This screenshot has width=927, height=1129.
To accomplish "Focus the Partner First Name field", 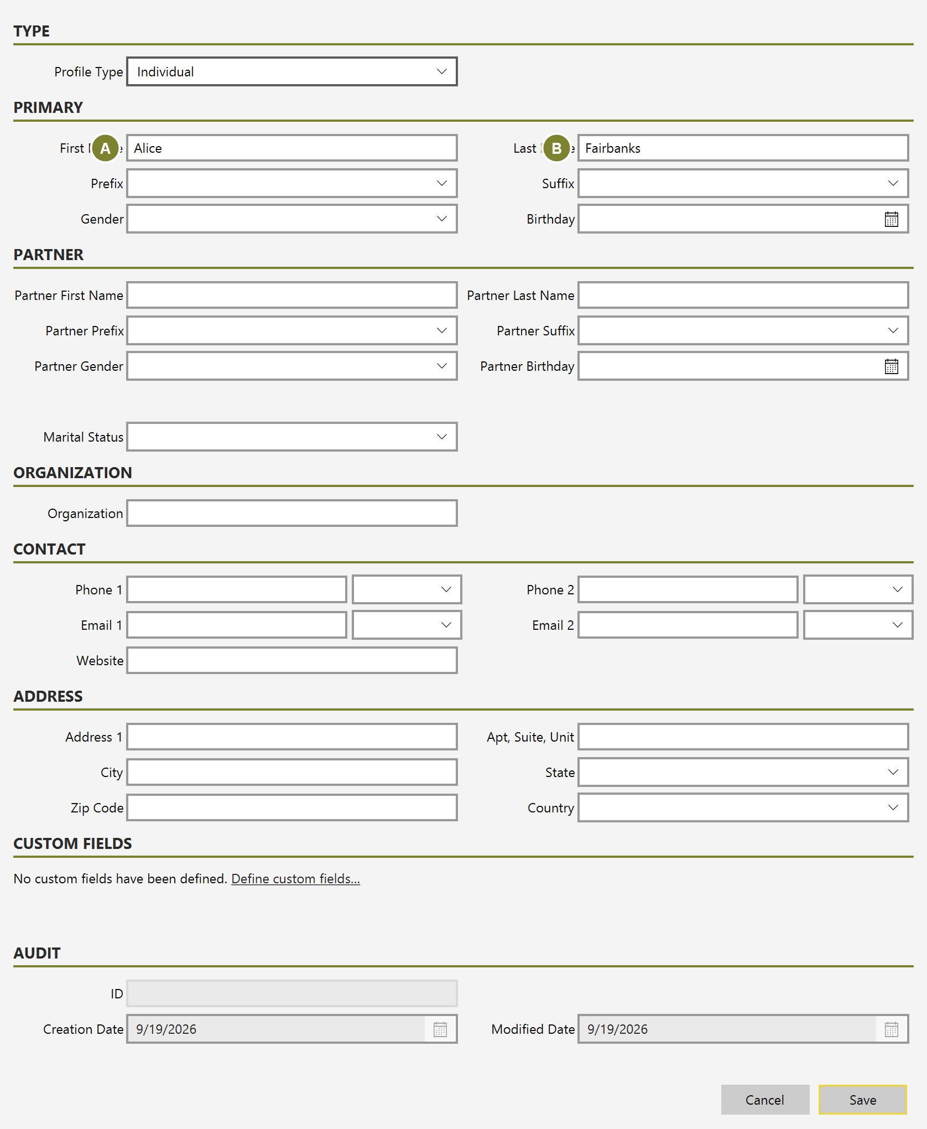I will pos(292,295).
